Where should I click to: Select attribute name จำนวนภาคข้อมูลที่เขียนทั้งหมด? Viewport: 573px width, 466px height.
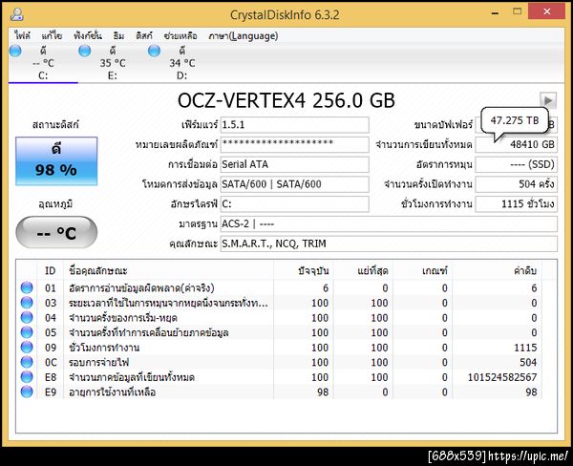[x=132, y=377]
